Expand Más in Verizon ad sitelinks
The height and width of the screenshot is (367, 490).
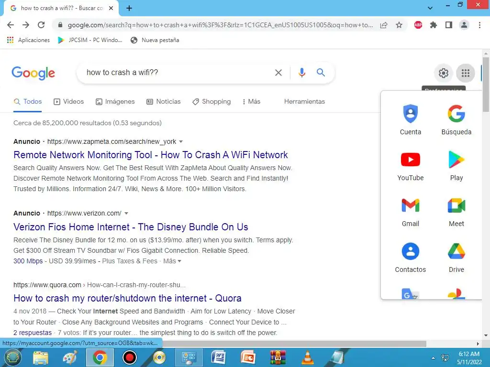[x=172, y=261]
